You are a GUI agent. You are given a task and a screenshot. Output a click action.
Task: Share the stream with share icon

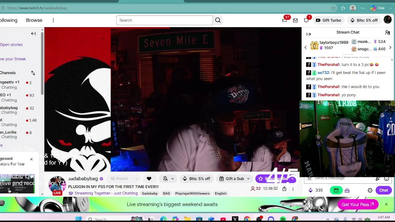pos(284,189)
